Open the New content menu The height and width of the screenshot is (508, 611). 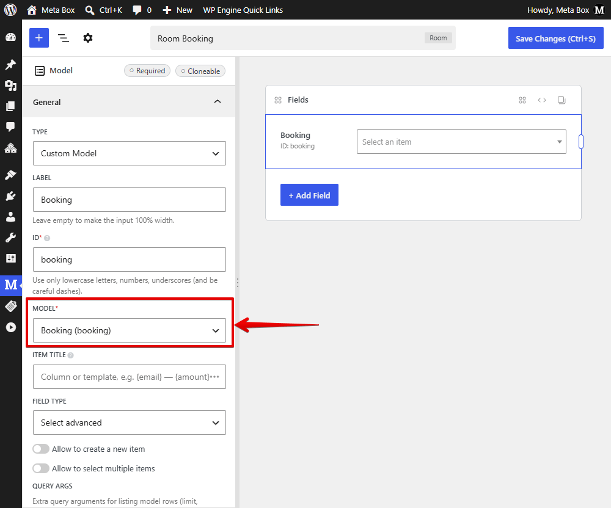[177, 10]
